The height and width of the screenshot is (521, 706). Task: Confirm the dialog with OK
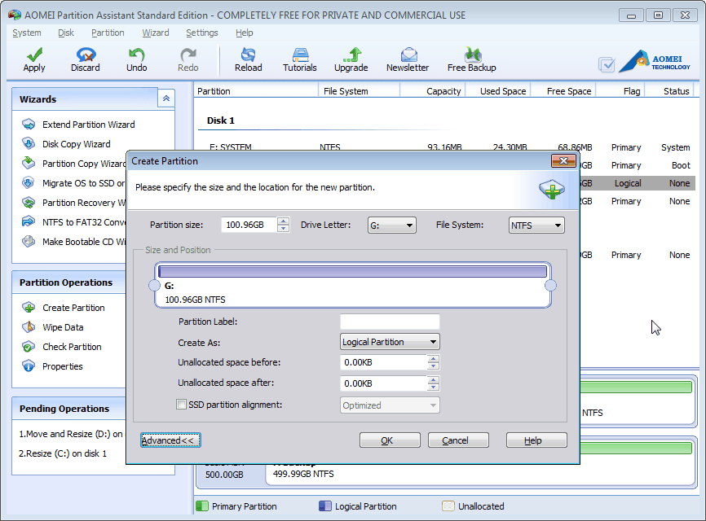tap(390, 440)
